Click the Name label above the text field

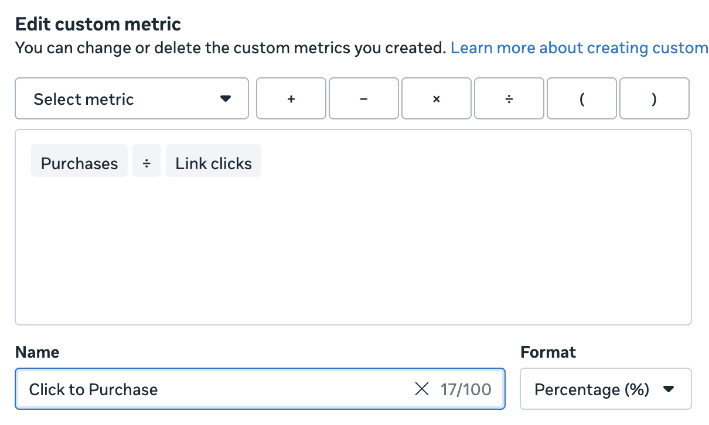click(x=37, y=352)
